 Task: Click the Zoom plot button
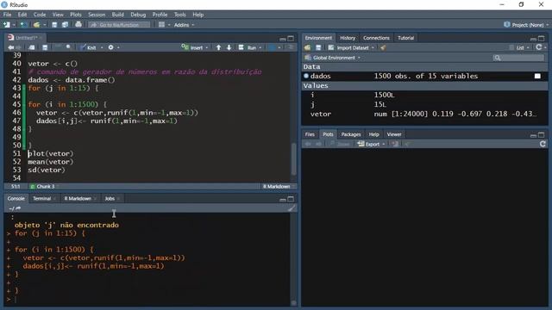point(340,144)
